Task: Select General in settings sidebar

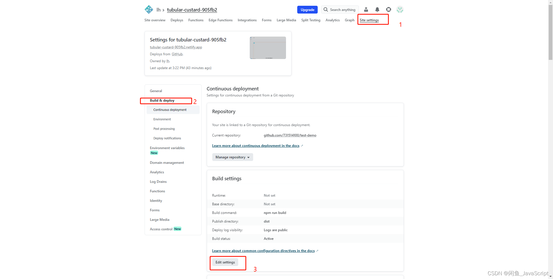Action: tap(156, 91)
